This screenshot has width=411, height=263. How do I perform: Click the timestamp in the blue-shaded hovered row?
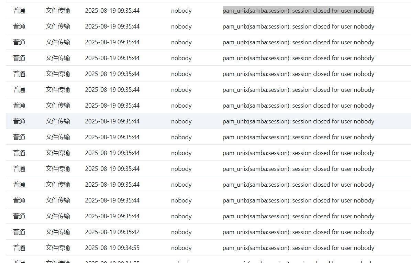pyautogui.click(x=112, y=121)
